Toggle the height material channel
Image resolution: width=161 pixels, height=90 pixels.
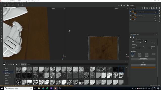tap(140, 54)
